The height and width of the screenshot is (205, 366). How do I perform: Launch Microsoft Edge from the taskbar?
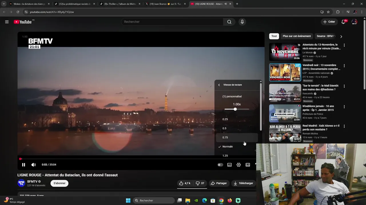coord(204,200)
